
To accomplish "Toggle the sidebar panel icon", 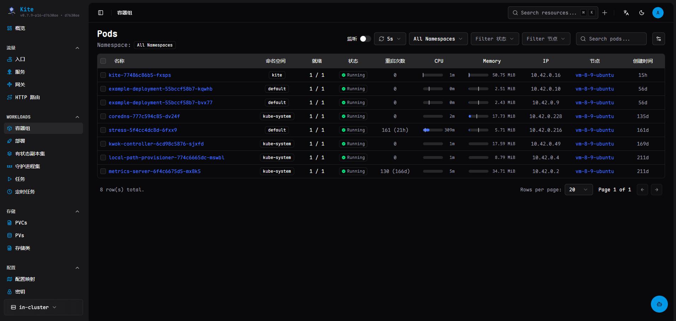I will 101,13.
